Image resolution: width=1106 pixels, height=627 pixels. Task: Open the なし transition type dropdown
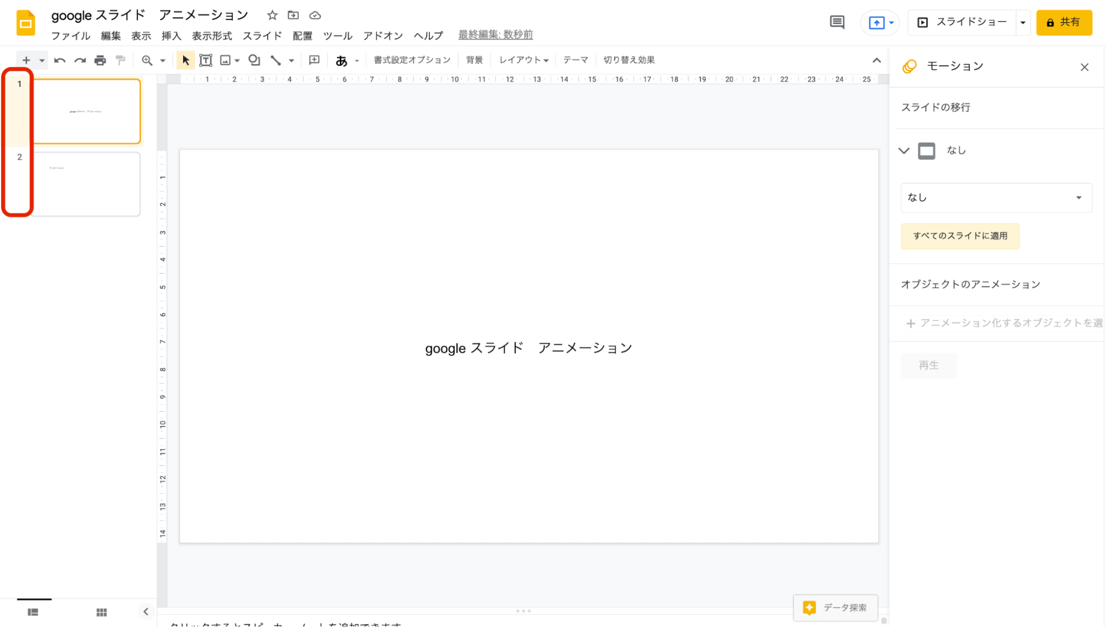tap(996, 198)
